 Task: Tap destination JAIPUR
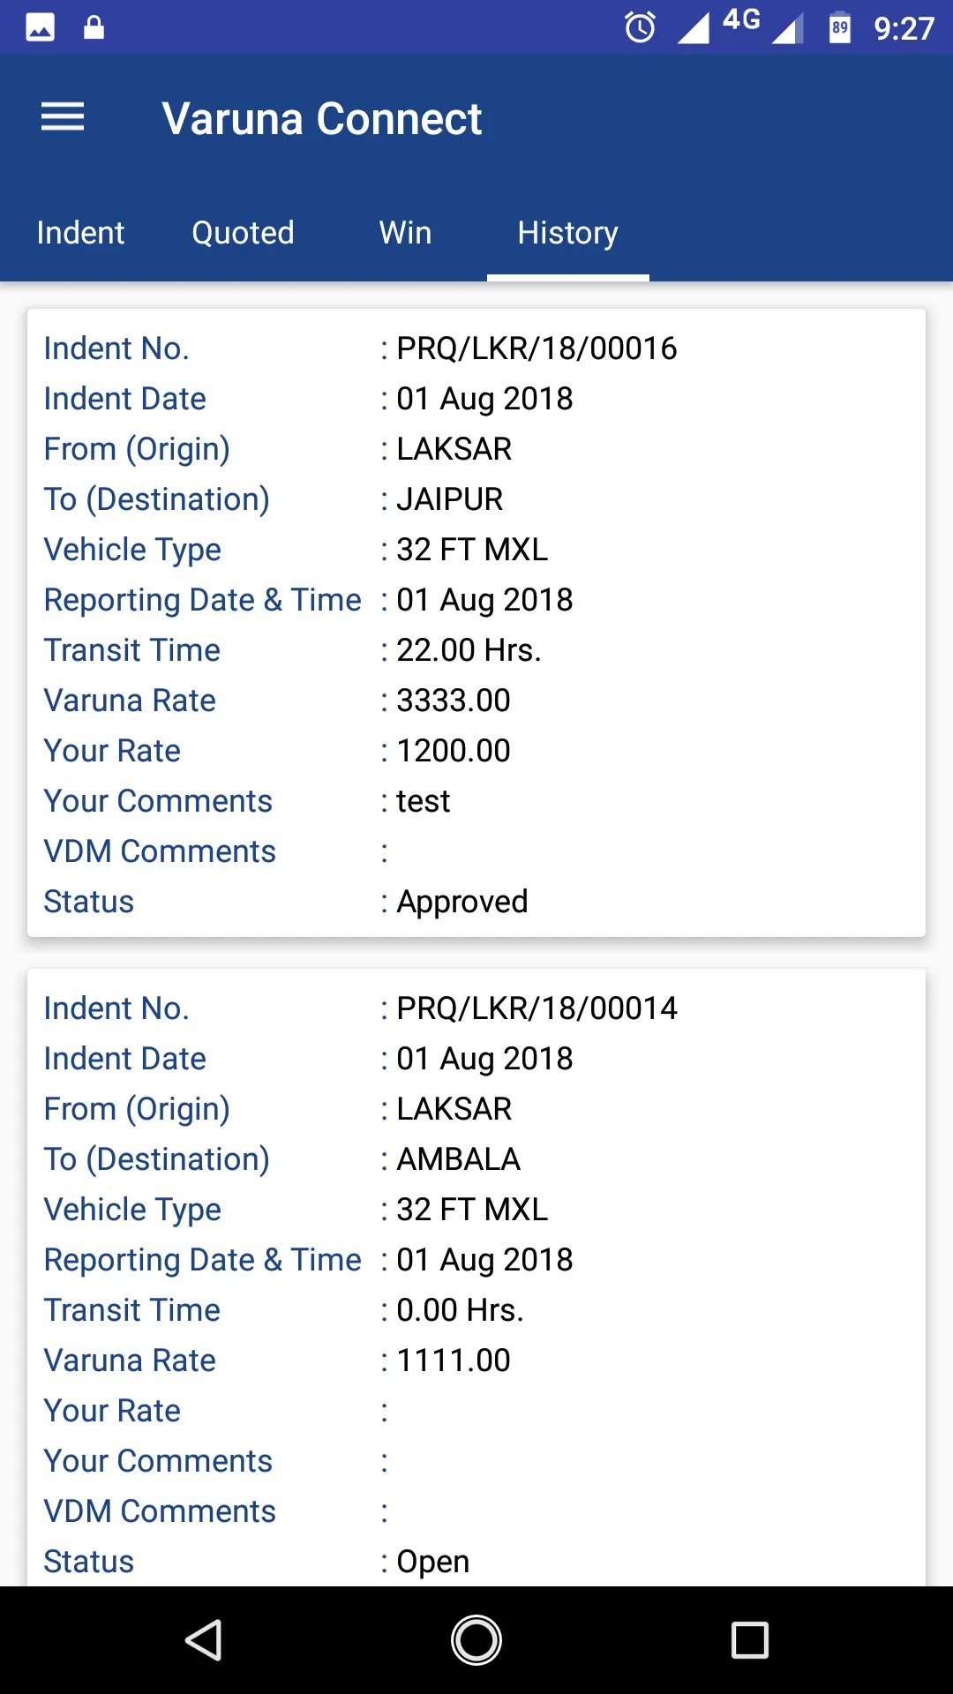pyautogui.click(x=449, y=499)
